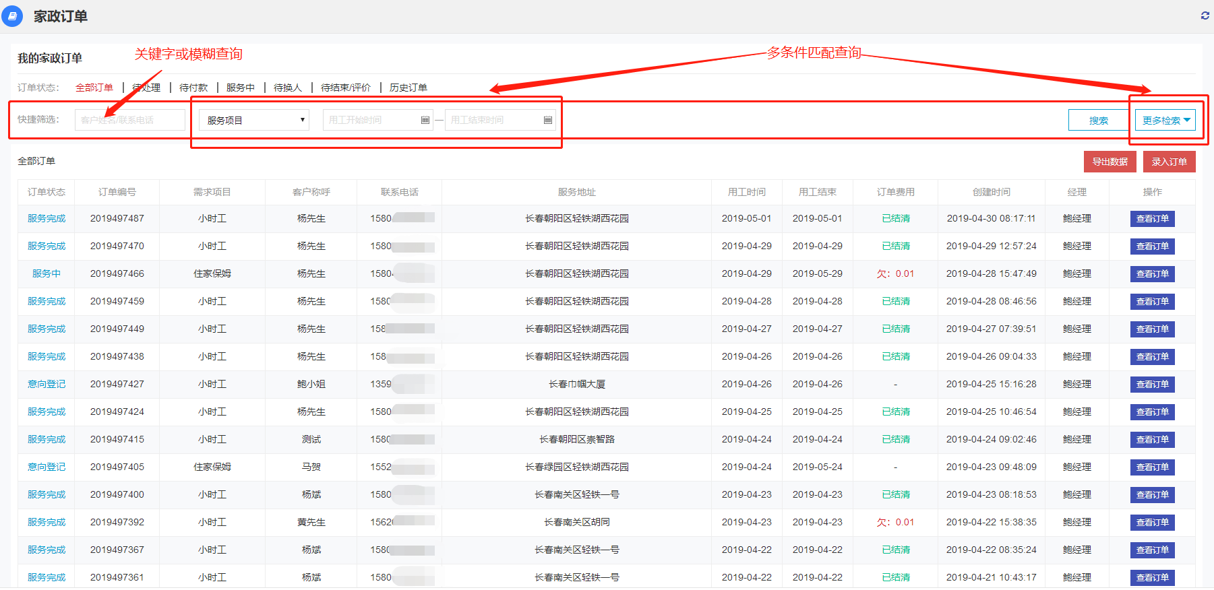Click 住家保姆 item for order 2019497405

pos(212,467)
